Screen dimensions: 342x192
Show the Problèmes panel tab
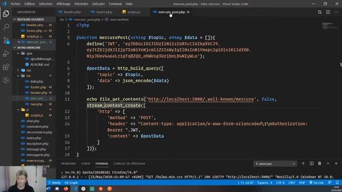tap(68, 164)
